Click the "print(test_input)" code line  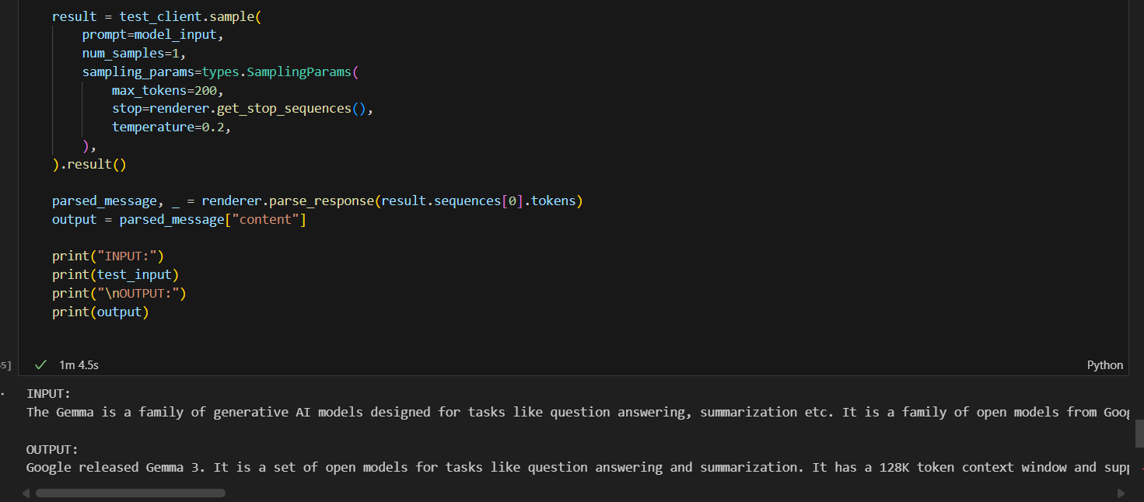[116, 275]
